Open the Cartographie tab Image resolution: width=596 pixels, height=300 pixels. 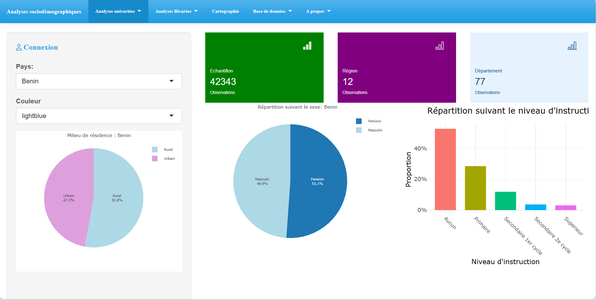(x=225, y=11)
